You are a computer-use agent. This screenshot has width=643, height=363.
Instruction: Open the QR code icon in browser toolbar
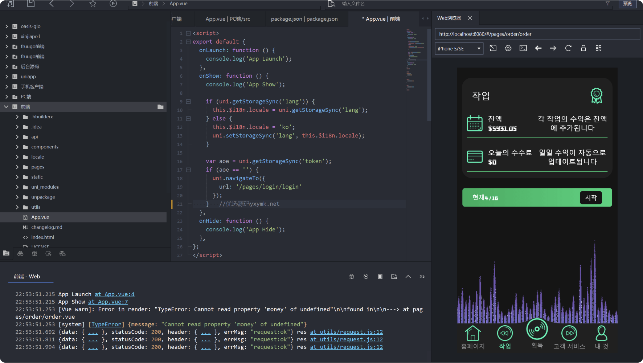[x=598, y=48]
